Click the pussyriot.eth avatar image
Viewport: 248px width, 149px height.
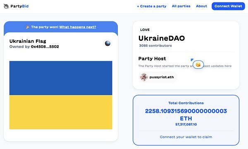click(x=144, y=77)
